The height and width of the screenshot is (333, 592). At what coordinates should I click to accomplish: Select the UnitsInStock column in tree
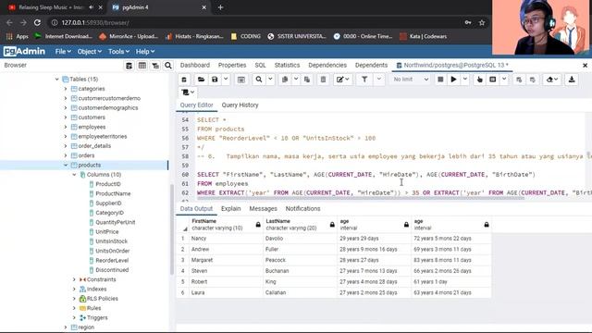[x=111, y=241]
